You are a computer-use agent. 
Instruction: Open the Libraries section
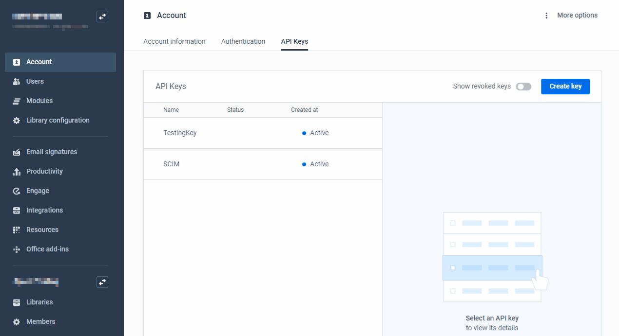tap(39, 302)
